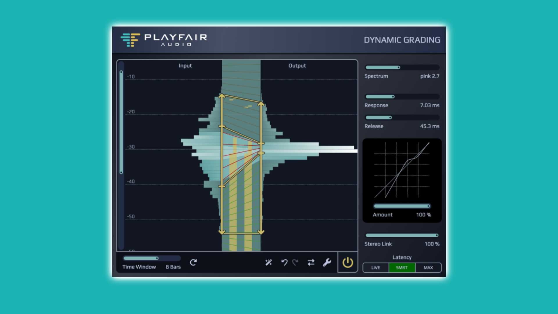Click the Amount slider handle
The height and width of the screenshot is (314, 558).
(428, 206)
